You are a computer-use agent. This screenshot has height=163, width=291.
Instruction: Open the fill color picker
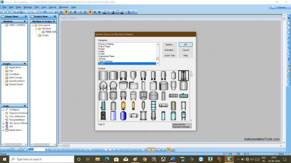[x=109, y=12]
